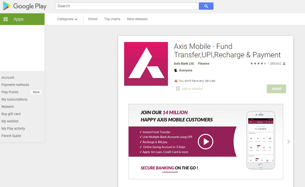Open the Finance category link
The width and height of the screenshot is (305, 187).
tap(203, 63)
